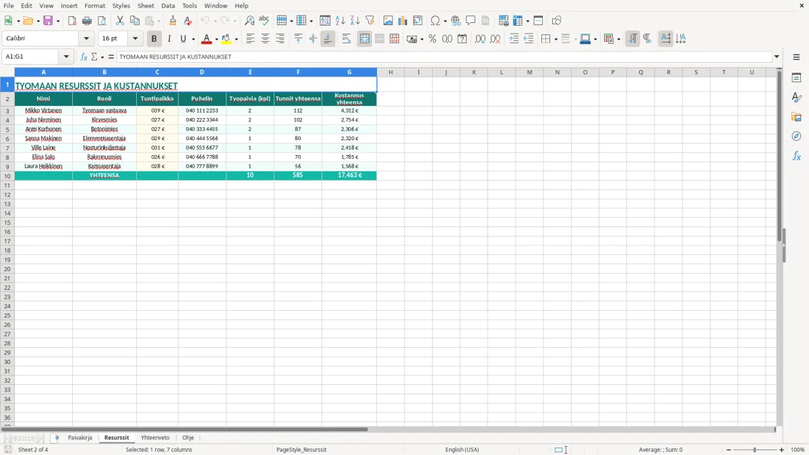The image size is (809, 455).
Task: Open the Name Box dropdown
Action: pos(67,57)
